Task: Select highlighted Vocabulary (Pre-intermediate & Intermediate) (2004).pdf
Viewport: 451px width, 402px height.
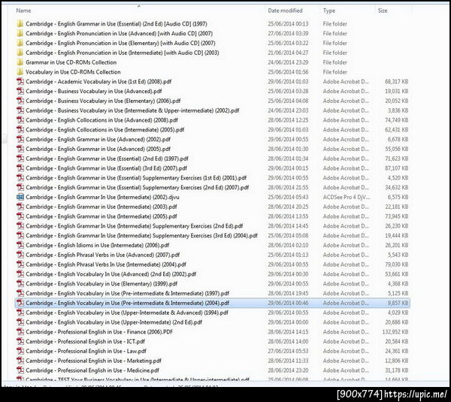Action: (x=128, y=303)
